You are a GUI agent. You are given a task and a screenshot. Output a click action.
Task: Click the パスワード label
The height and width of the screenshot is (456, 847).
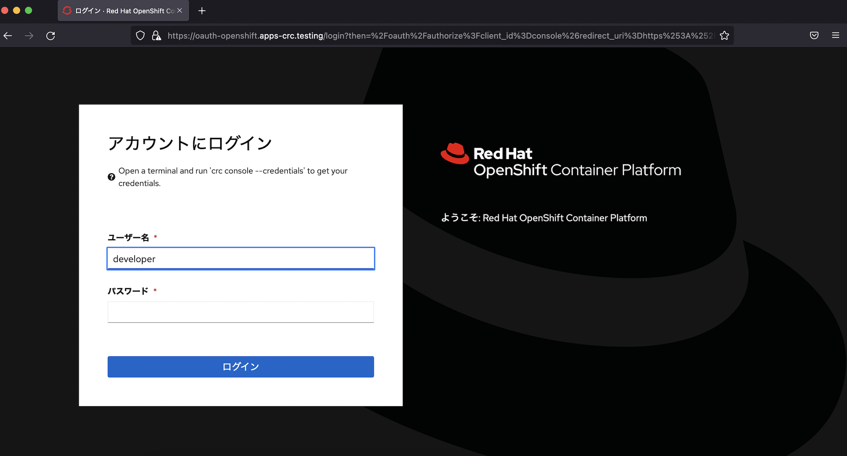(x=128, y=291)
